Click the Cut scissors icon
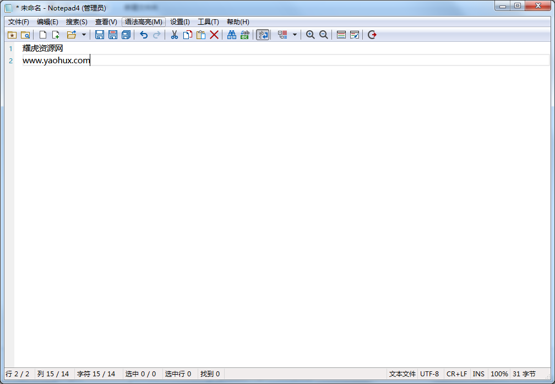555x384 pixels. [x=174, y=35]
